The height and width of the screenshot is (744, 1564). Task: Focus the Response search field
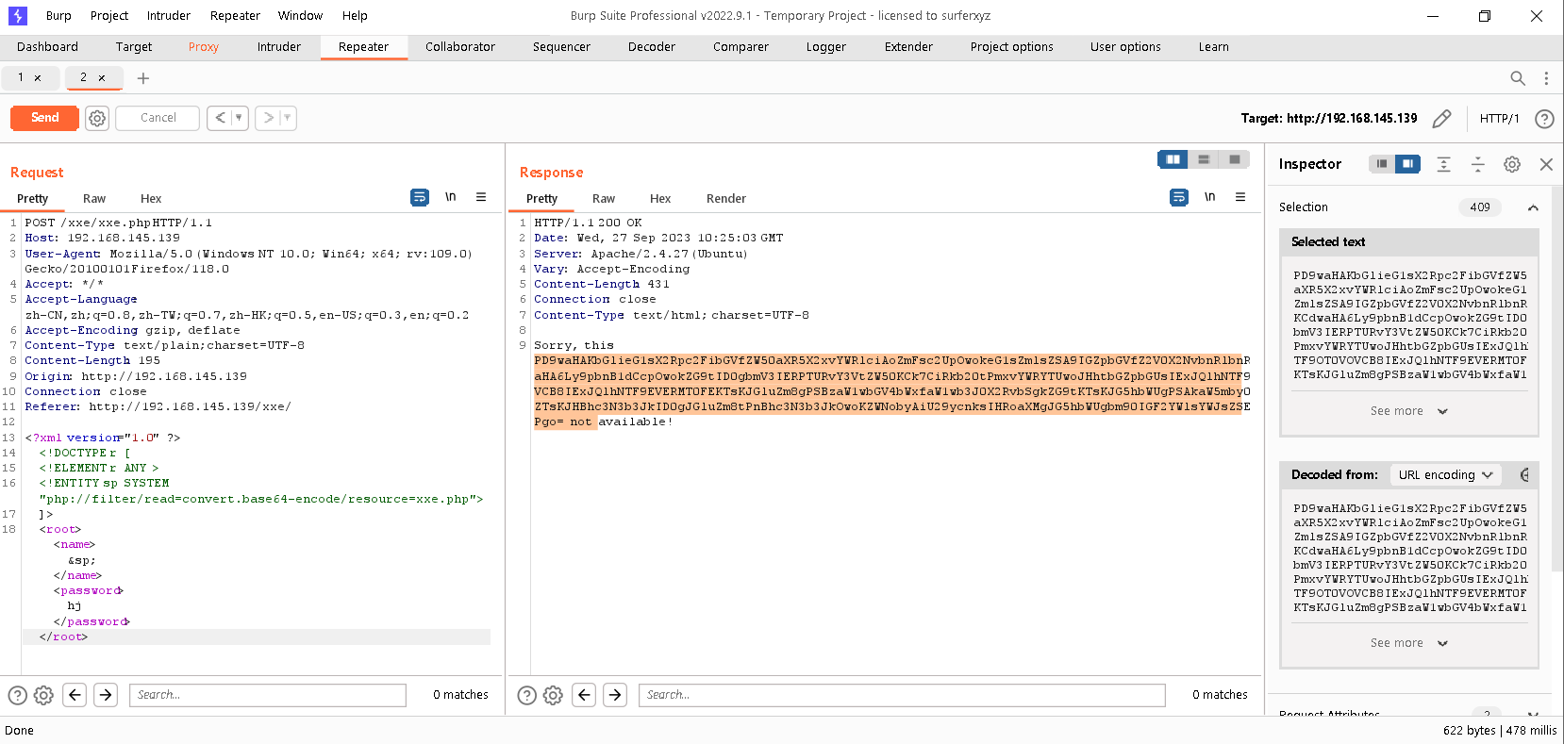[902, 695]
